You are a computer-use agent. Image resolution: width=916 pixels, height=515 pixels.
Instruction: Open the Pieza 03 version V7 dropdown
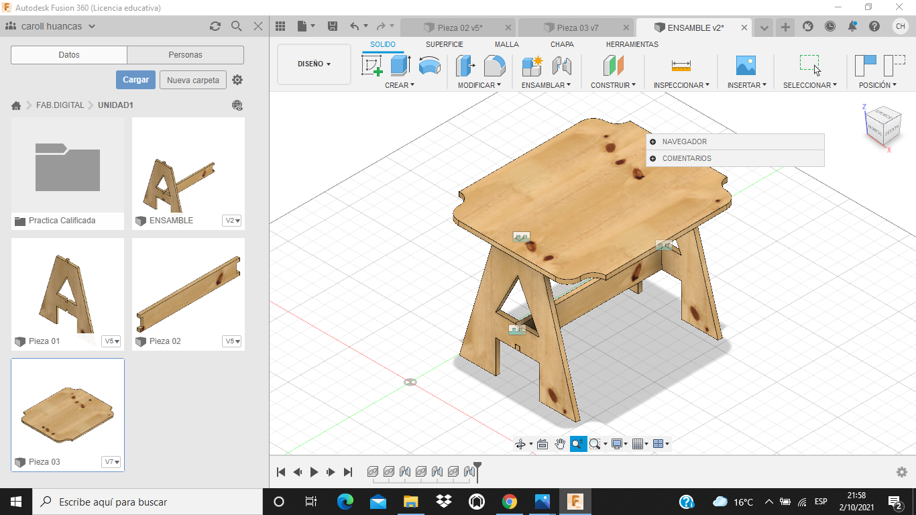111,462
